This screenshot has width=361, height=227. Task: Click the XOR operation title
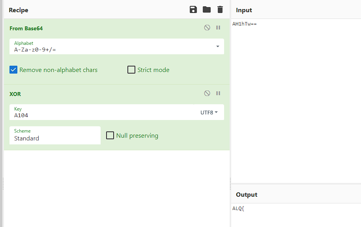15,94
